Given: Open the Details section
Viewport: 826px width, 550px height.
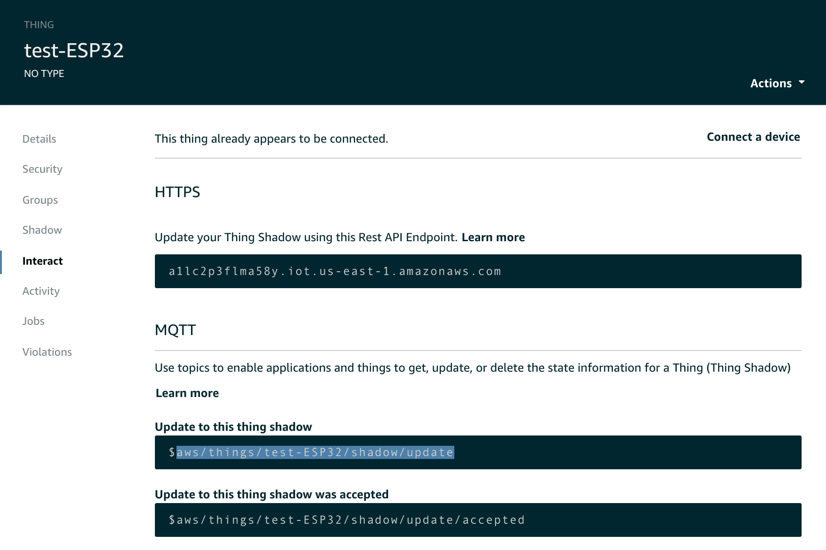Looking at the screenshot, I should click(39, 138).
